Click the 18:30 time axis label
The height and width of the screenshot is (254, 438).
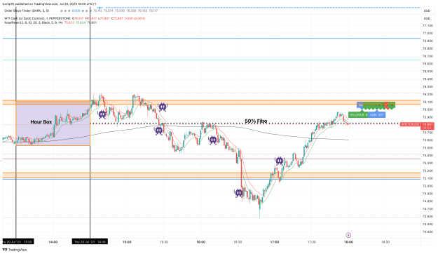coord(385,242)
